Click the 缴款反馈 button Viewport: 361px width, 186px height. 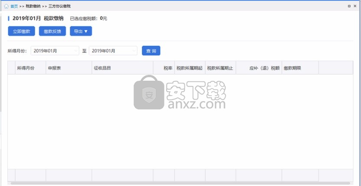[53, 31]
